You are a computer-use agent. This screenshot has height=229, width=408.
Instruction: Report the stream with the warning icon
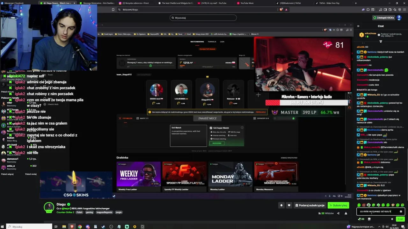346,213
